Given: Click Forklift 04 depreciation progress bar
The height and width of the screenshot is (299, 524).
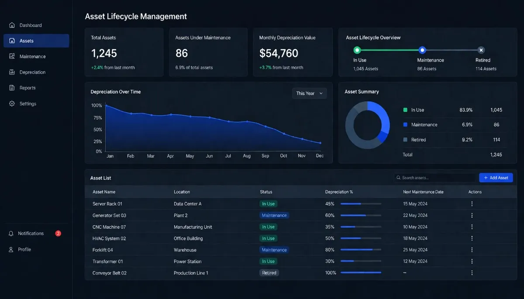Looking at the screenshot, I should [361, 250].
